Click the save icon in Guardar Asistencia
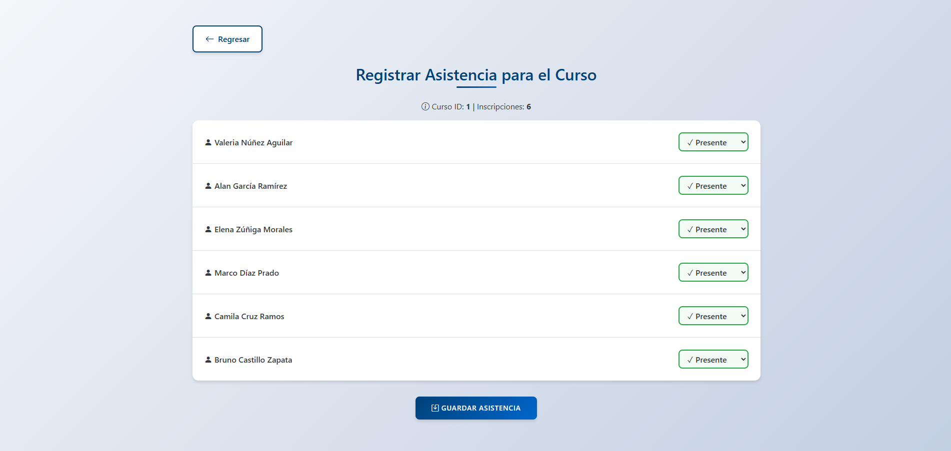Image resolution: width=951 pixels, height=451 pixels. (x=434, y=408)
